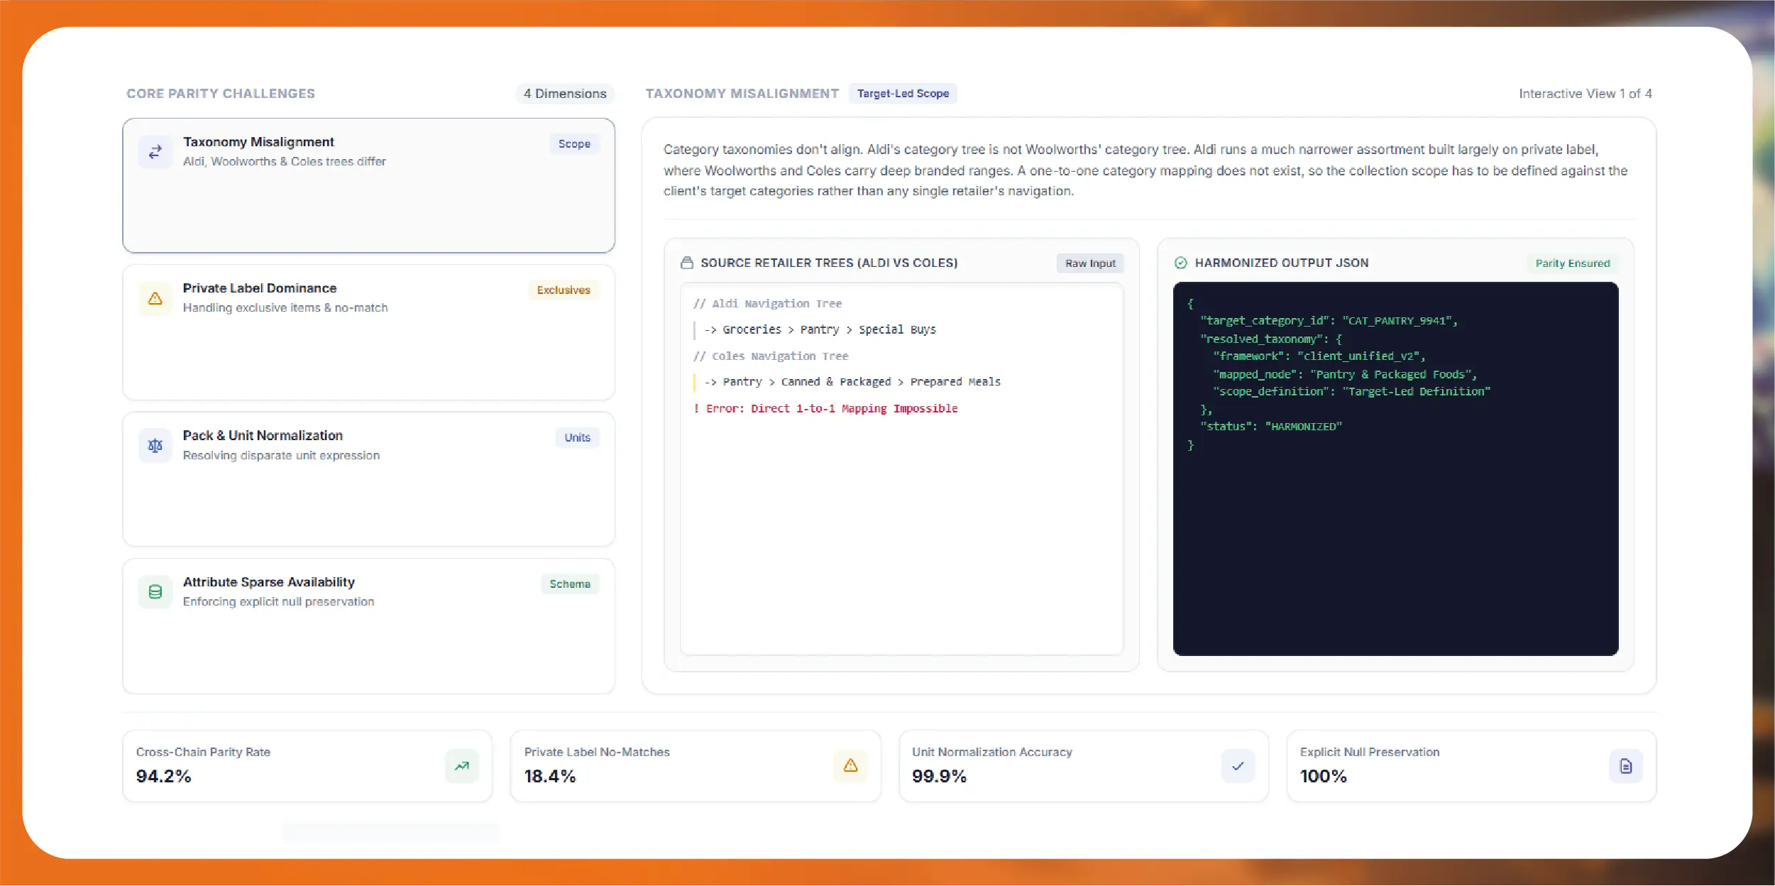Click the Attribute Sparse Availability database icon

[155, 592]
